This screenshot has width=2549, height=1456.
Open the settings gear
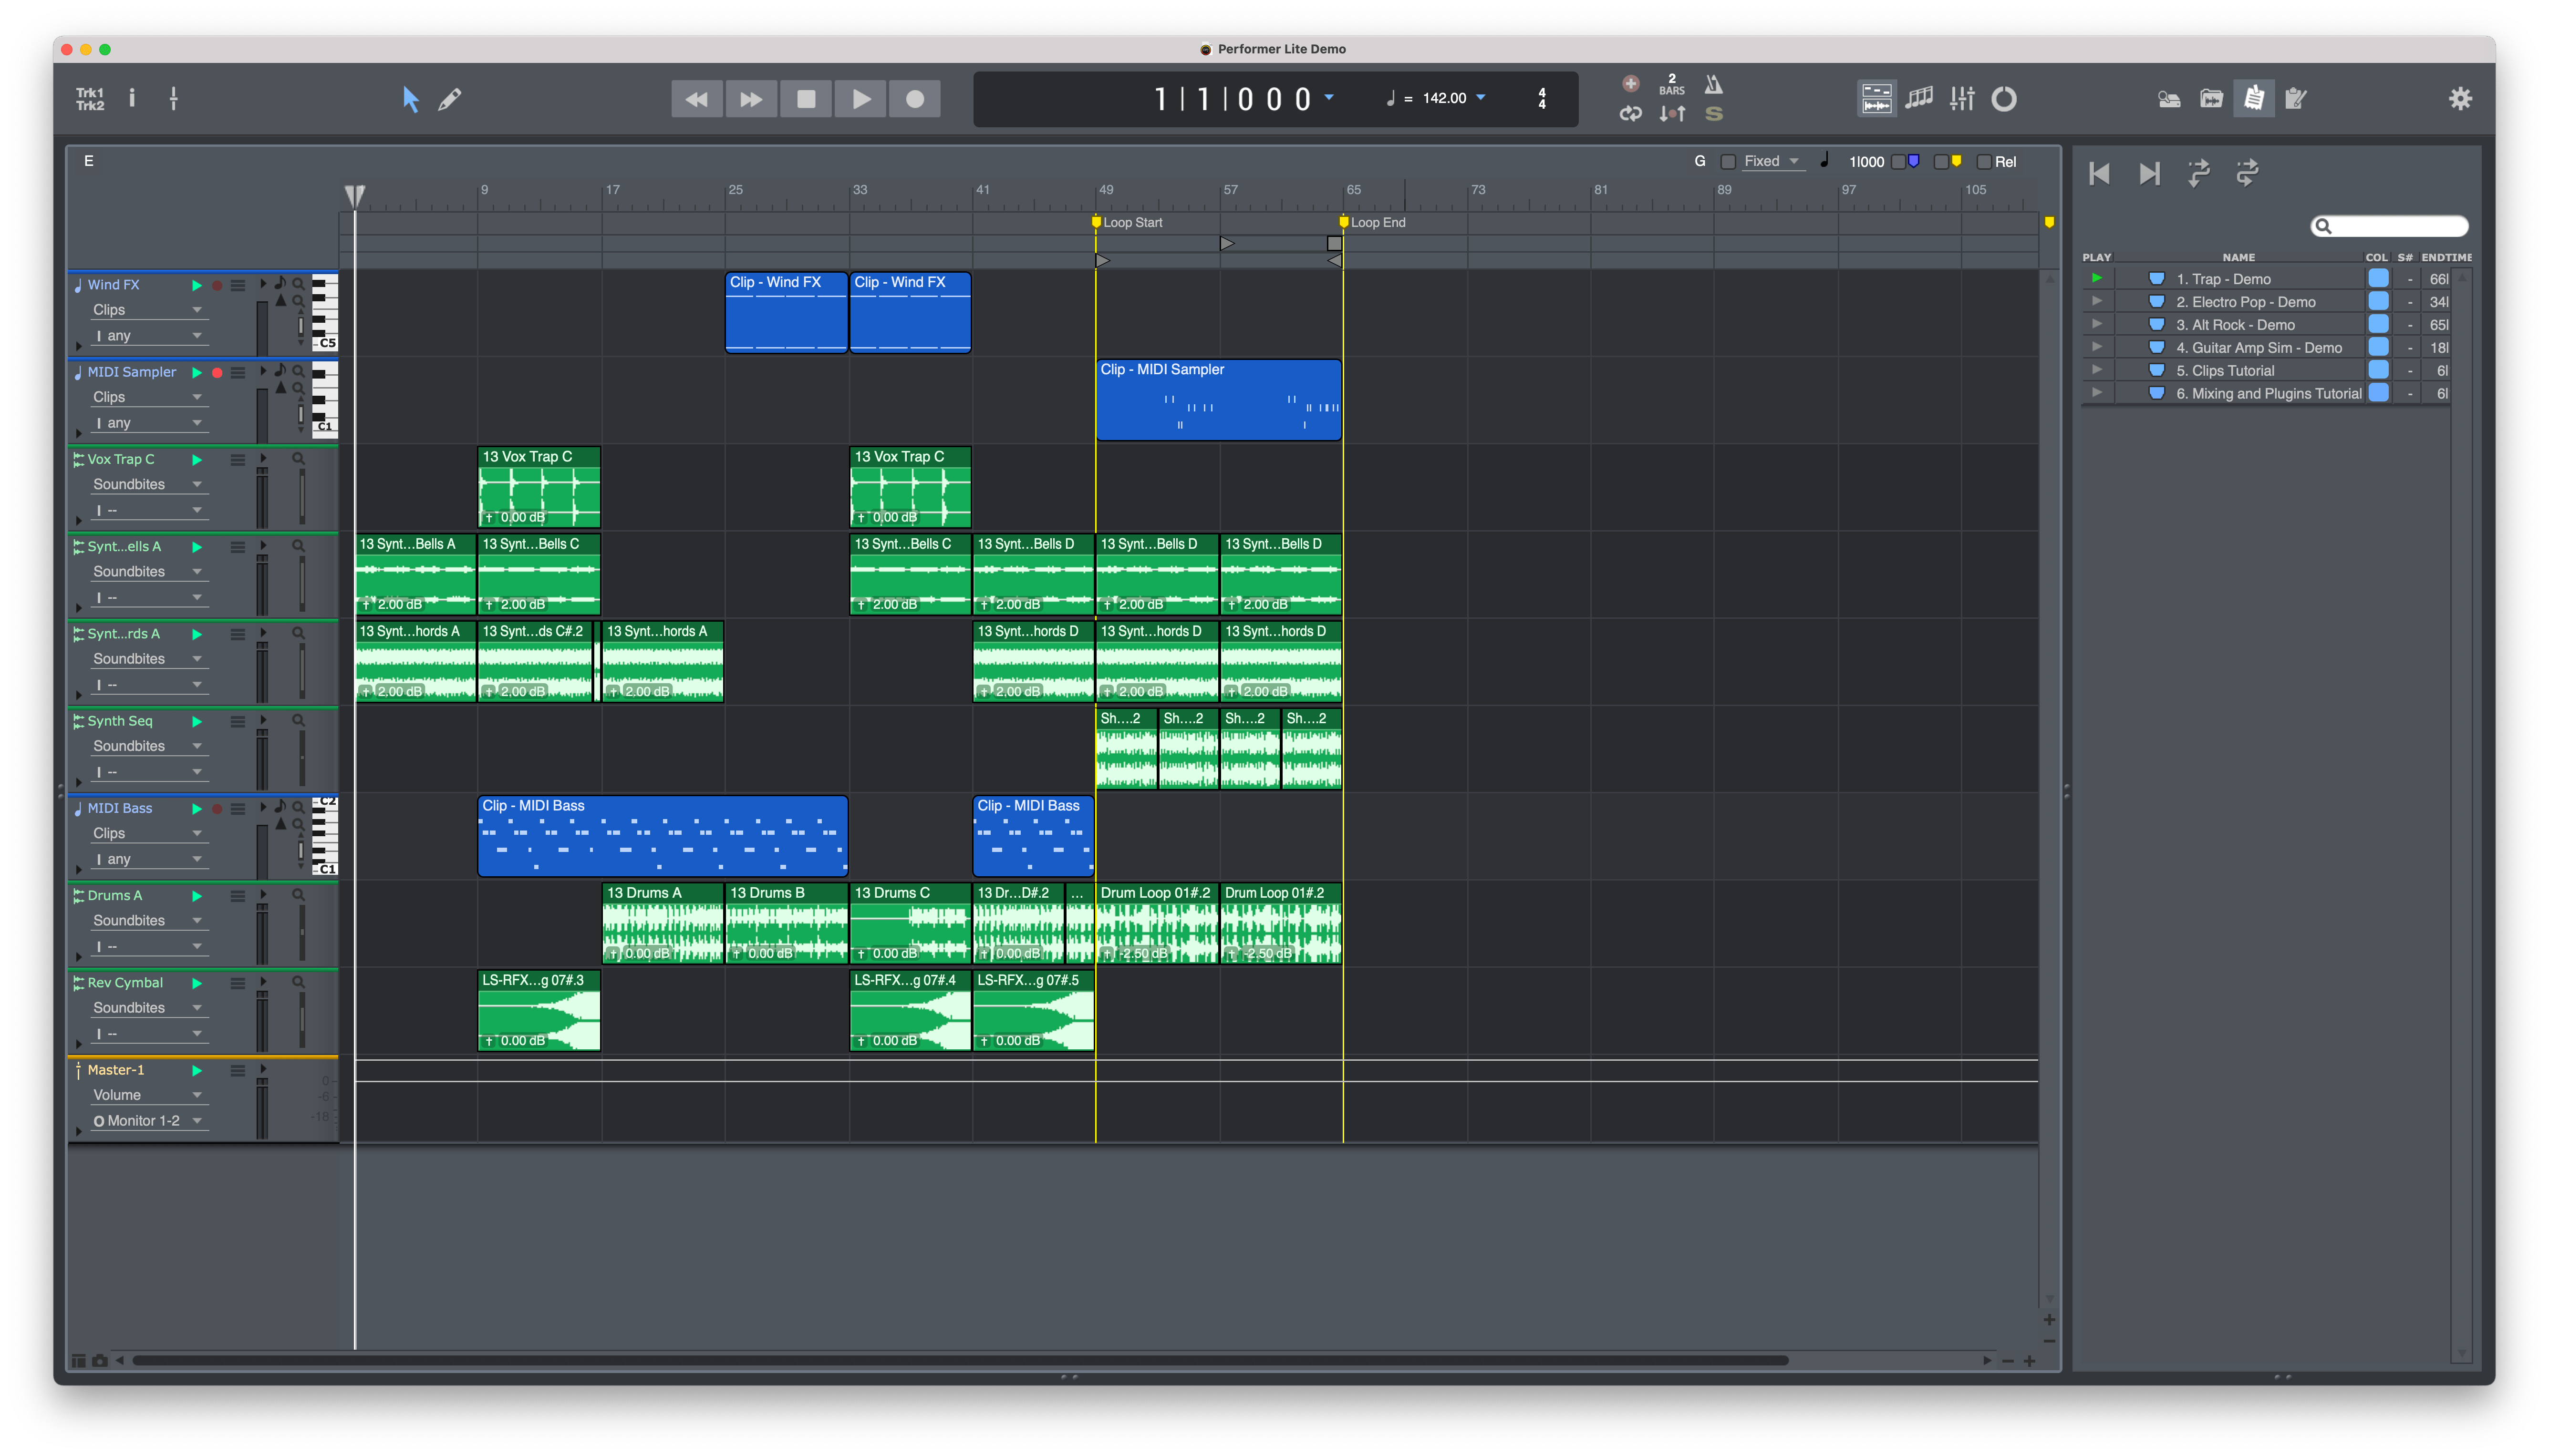coord(2460,99)
